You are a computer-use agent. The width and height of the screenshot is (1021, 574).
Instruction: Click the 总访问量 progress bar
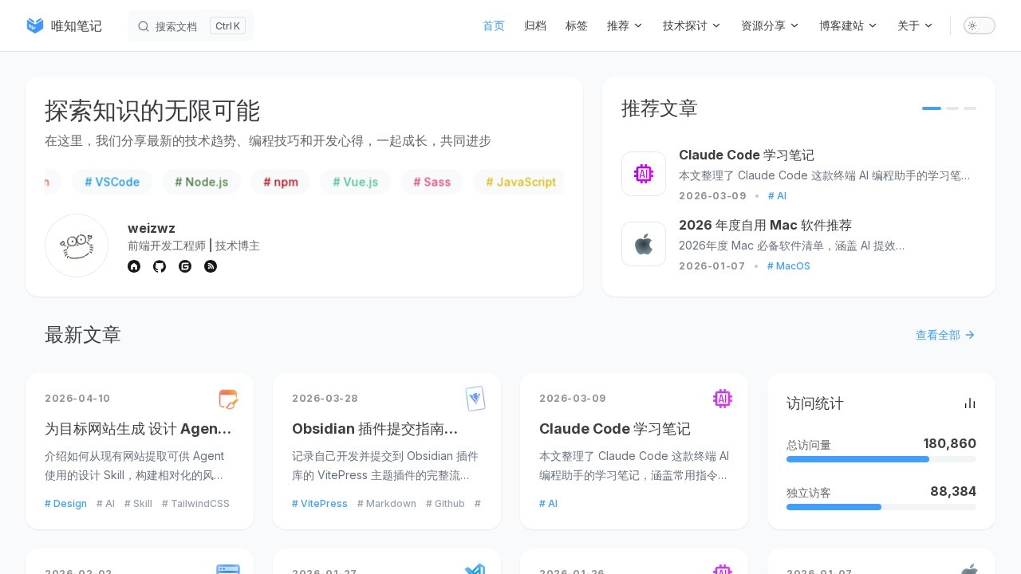pos(881,459)
